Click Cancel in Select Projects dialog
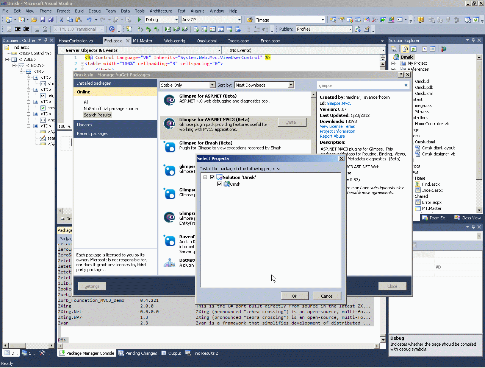The width and height of the screenshot is (485, 368). pyautogui.click(x=327, y=296)
